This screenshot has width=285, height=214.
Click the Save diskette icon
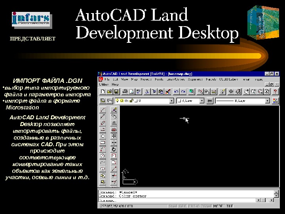tap(116, 92)
